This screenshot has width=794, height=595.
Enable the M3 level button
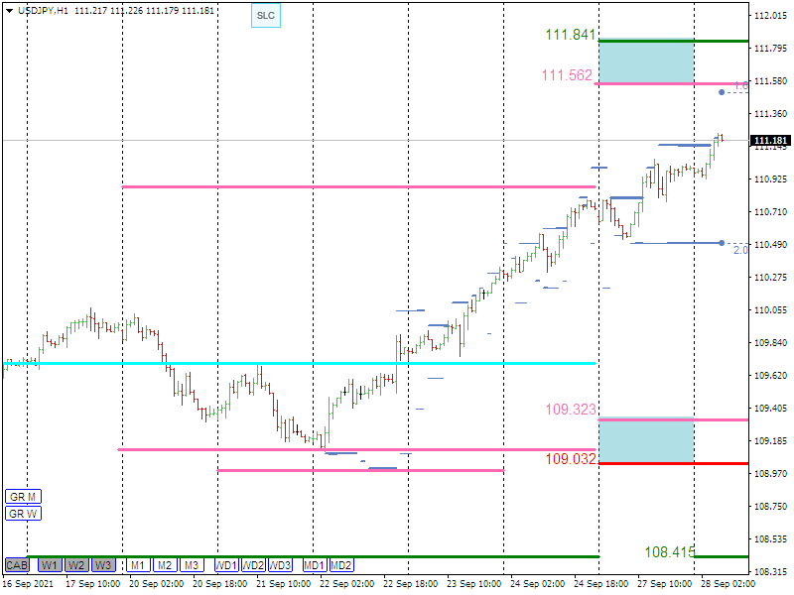pos(192,565)
